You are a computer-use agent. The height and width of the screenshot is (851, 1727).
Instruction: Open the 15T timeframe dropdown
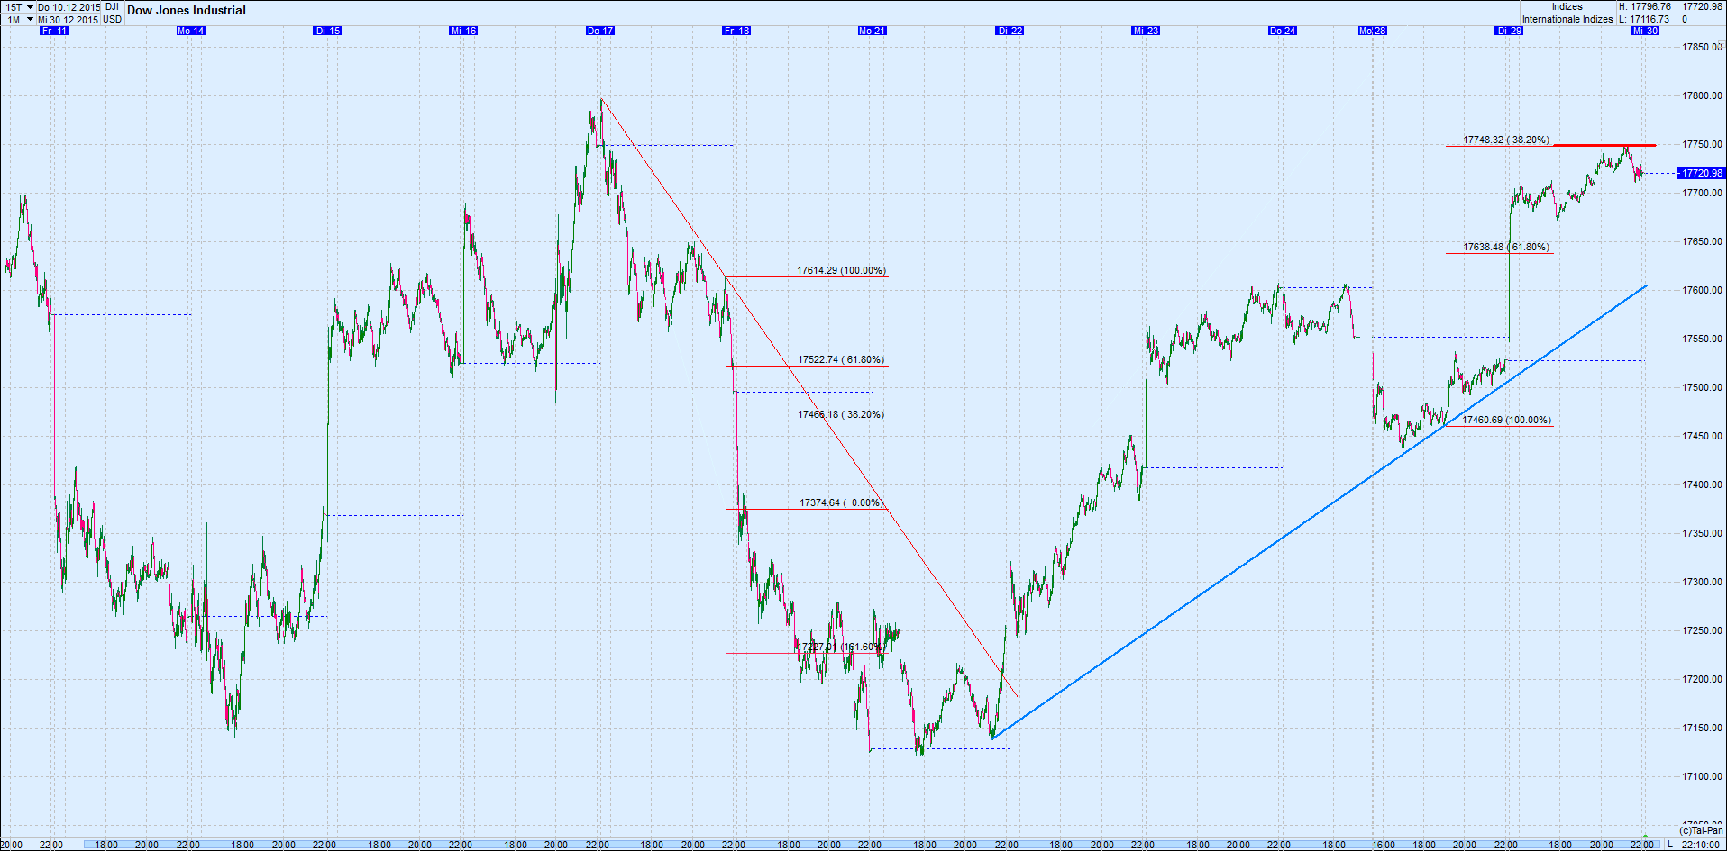(13, 6)
